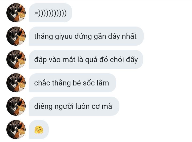The width and height of the screenshot is (192, 142).
Task: Click the avatar beside the '=)))))))))))' message
Action: coord(16,13)
